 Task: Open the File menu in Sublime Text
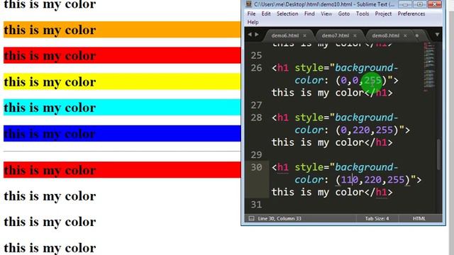point(251,13)
